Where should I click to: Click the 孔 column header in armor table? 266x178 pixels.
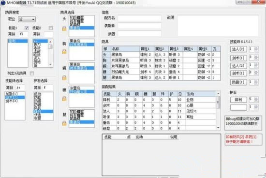pyautogui.click(x=216, y=49)
